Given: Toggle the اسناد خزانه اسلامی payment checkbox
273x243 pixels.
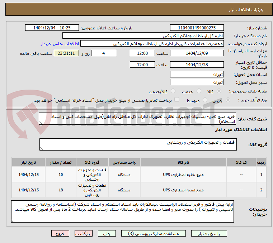Looking at the screenshot, I should pos(176,100).
